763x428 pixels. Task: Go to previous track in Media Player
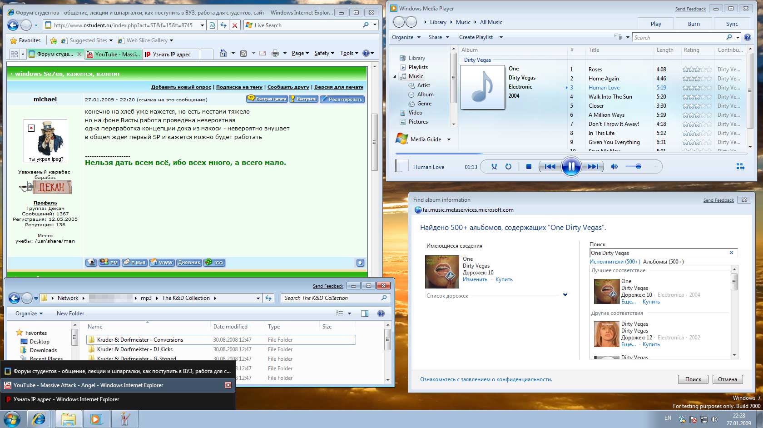coord(550,167)
